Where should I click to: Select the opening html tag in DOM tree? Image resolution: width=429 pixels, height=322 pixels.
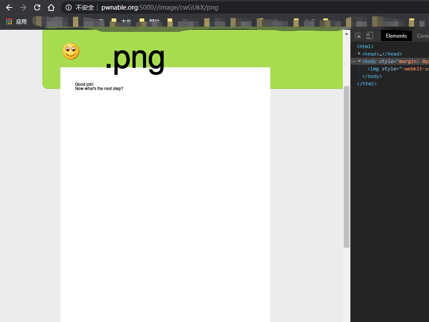pyautogui.click(x=365, y=46)
